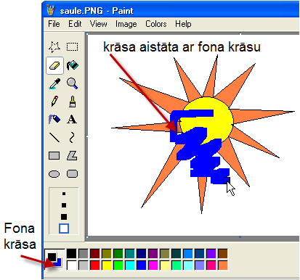Click the foreground/background color indicator box
Screen dimensions: 300x280
(54, 260)
